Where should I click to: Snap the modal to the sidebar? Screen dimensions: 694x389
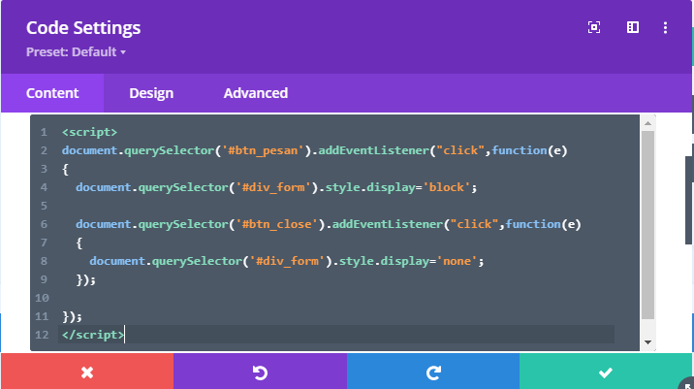pos(633,27)
